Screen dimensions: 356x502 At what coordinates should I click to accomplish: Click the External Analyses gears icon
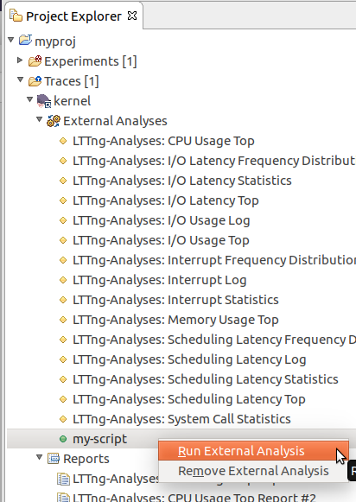pos(54,121)
